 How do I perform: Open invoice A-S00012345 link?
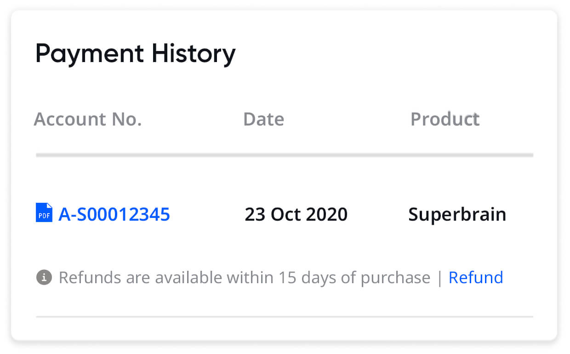click(x=114, y=214)
